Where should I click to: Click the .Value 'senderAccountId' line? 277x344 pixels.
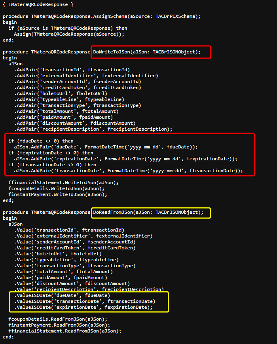coord(75,242)
